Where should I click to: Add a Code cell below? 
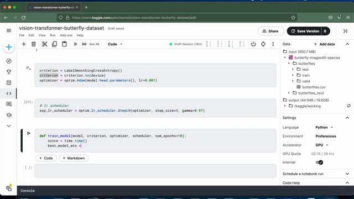coord(46,158)
